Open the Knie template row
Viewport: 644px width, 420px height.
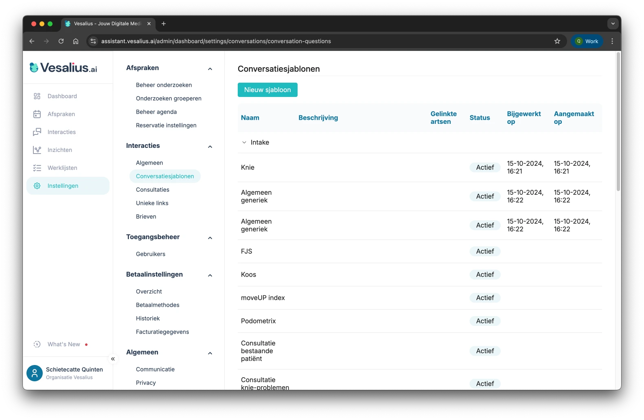pyautogui.click(x=248, y=167)
